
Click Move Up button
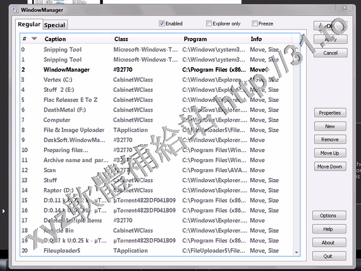tap(330, 153)
